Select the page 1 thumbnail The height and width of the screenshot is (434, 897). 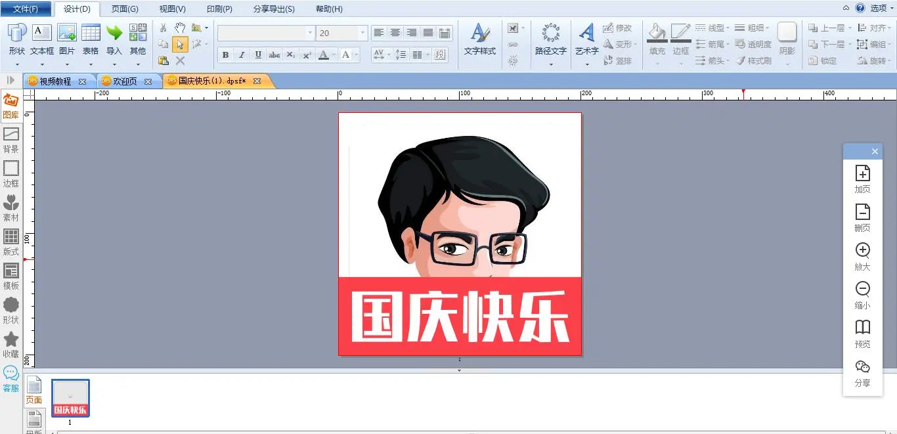(70, 398)
